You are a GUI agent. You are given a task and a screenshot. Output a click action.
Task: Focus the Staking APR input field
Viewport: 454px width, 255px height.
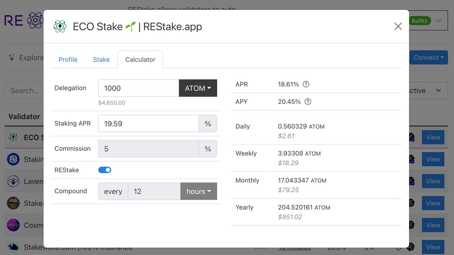click(x=149, y=124)
